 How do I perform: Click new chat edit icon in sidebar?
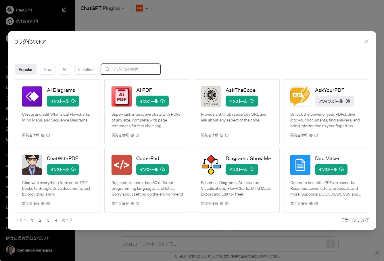64,10
